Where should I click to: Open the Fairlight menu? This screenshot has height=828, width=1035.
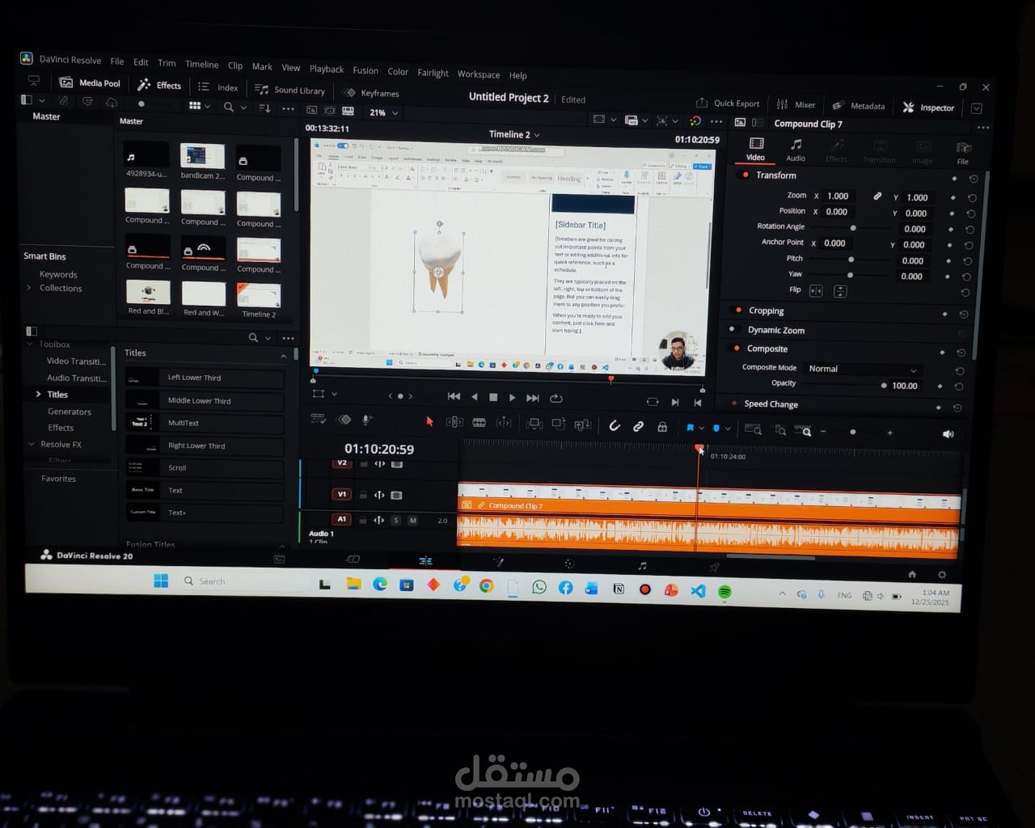(x=433, y=73)
